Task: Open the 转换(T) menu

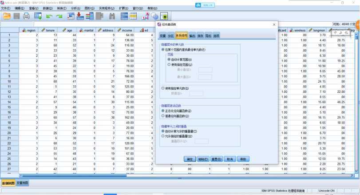Action: (x=62, y=8)
